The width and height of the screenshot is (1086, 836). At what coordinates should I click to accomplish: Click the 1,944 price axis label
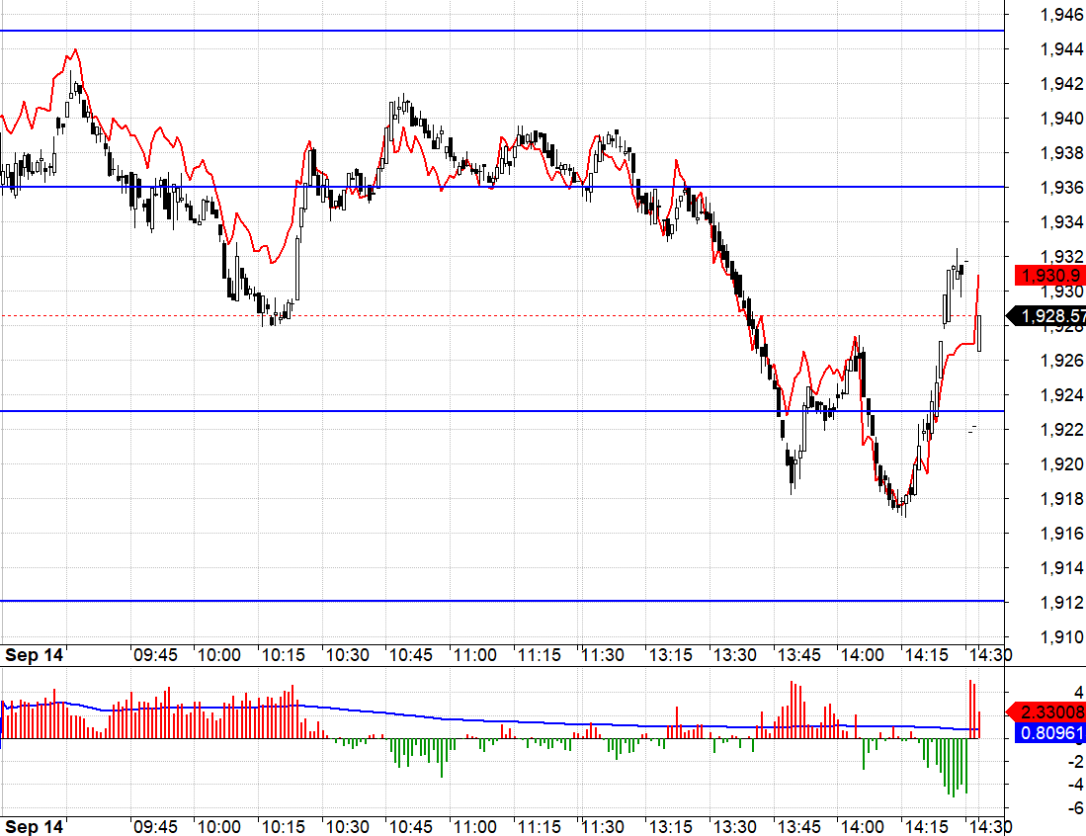(1061, 49)
